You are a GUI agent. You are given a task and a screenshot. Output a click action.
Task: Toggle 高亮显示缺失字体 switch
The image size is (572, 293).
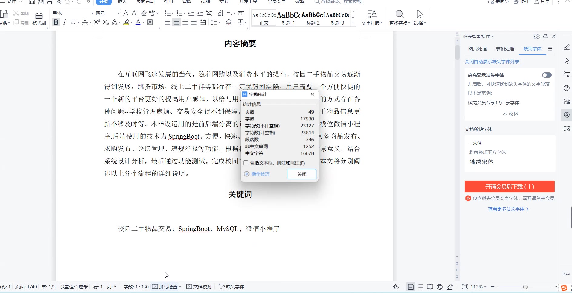547,75
